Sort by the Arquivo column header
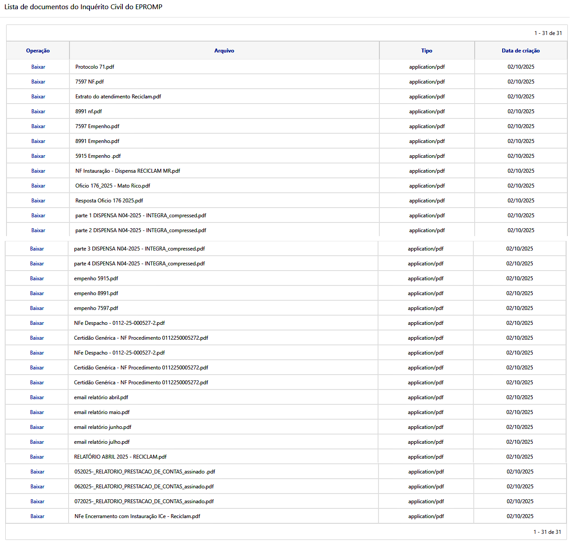570x543 pixels. point(224,51)
